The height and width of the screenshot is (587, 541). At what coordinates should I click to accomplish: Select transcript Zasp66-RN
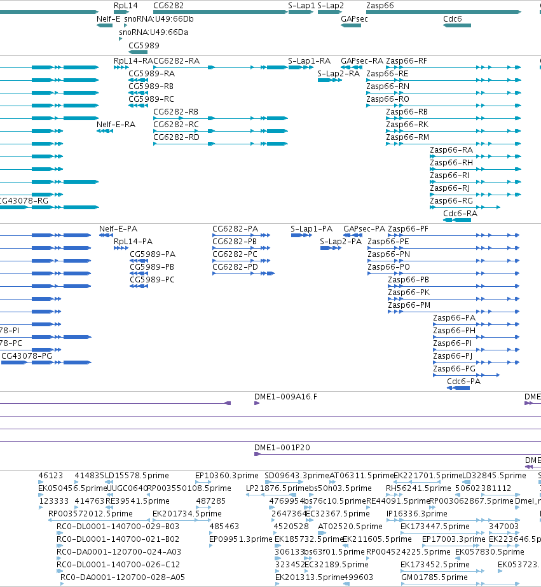(x=388, y=86)
